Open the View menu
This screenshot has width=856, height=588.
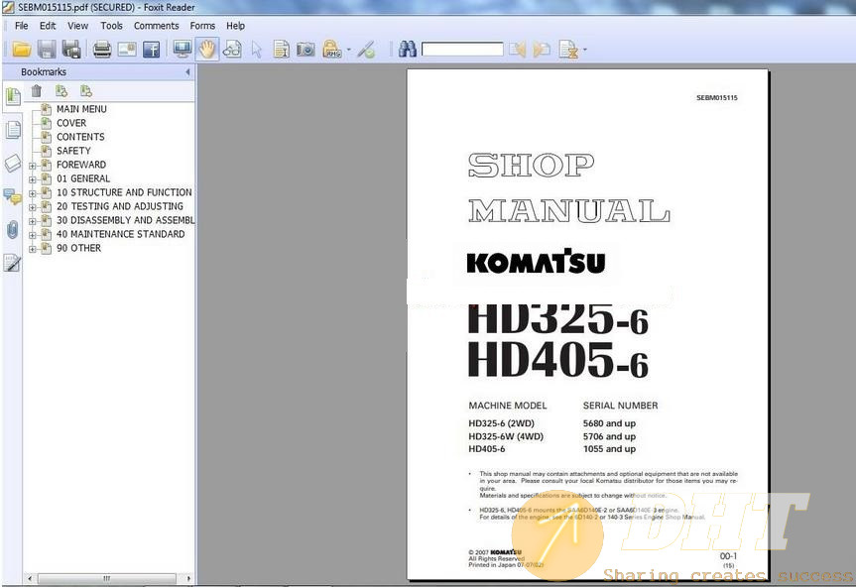pos(78,26)
